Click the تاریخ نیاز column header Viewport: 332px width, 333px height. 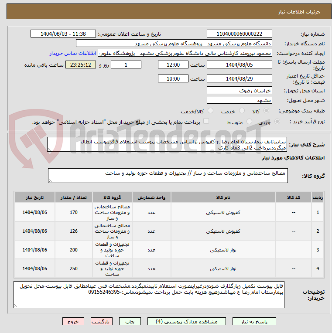[x=34, y=197]
